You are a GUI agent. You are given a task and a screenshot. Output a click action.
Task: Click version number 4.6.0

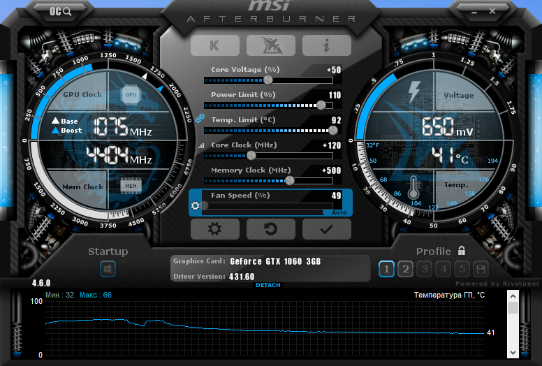click(41, 283)
